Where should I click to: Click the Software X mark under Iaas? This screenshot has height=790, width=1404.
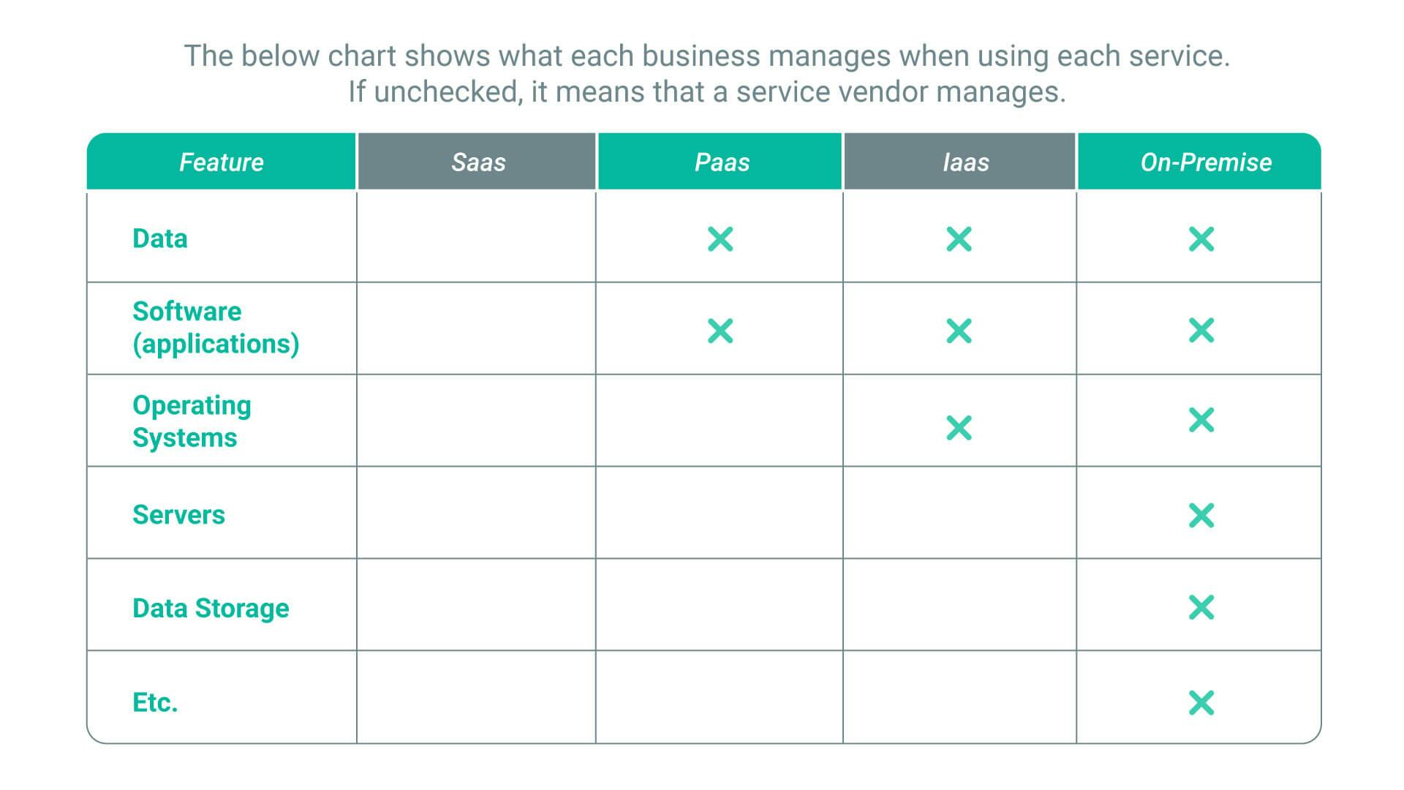(959, 331)
